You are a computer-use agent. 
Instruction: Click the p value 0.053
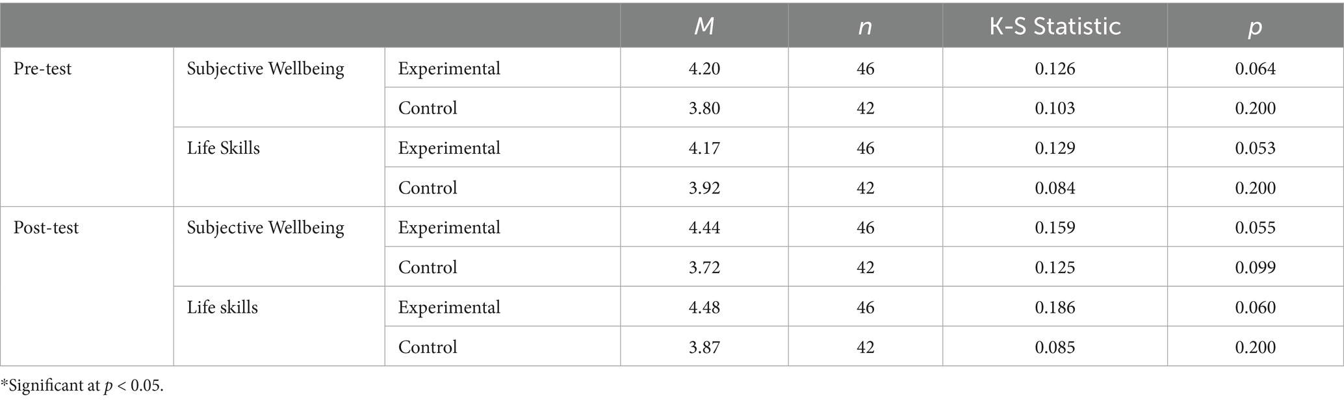1255,148
